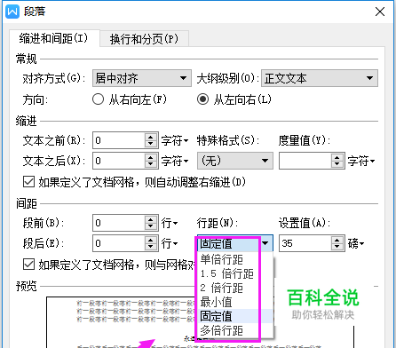Increase 文本之后 indent with up arrow

151,158
